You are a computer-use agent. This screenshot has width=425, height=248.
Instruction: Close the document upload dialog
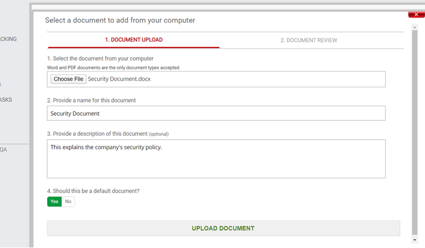coord(416,15)
